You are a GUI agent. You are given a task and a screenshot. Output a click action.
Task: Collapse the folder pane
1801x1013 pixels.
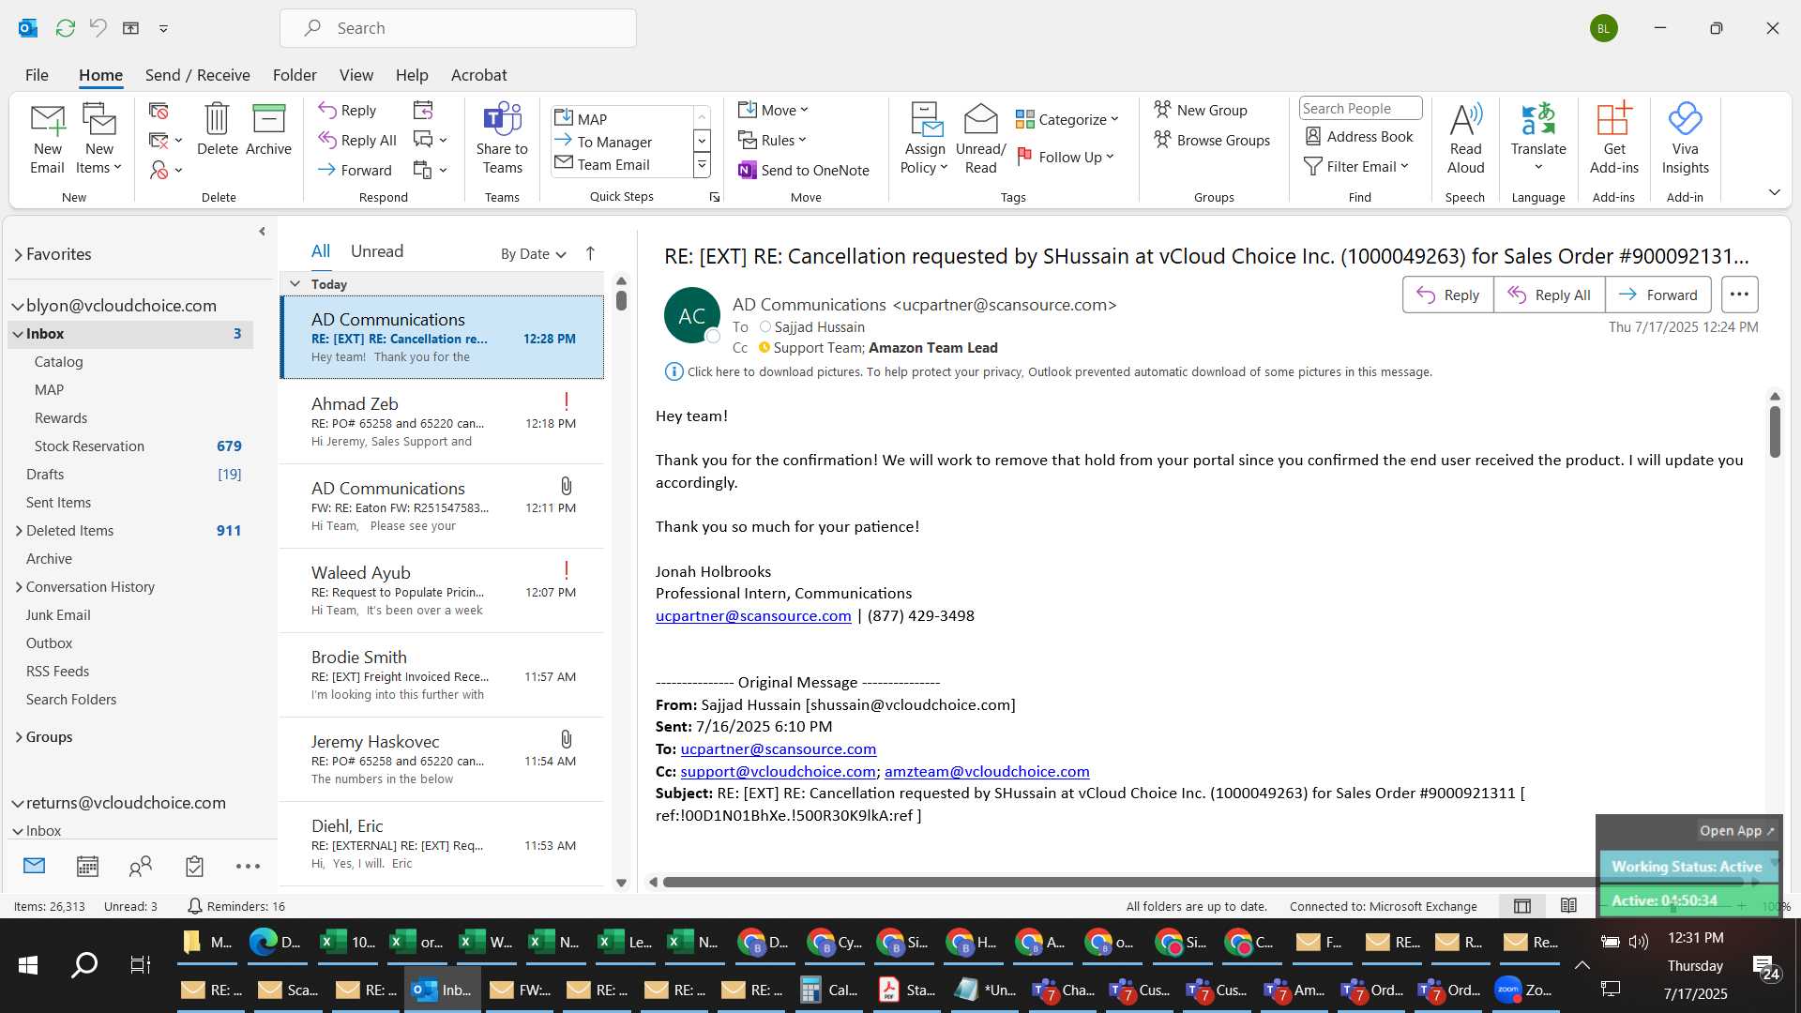click(262, 231)
